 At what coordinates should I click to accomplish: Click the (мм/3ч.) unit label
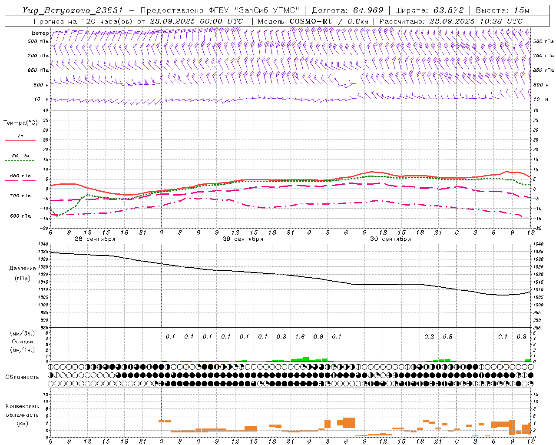coord(22,333)
